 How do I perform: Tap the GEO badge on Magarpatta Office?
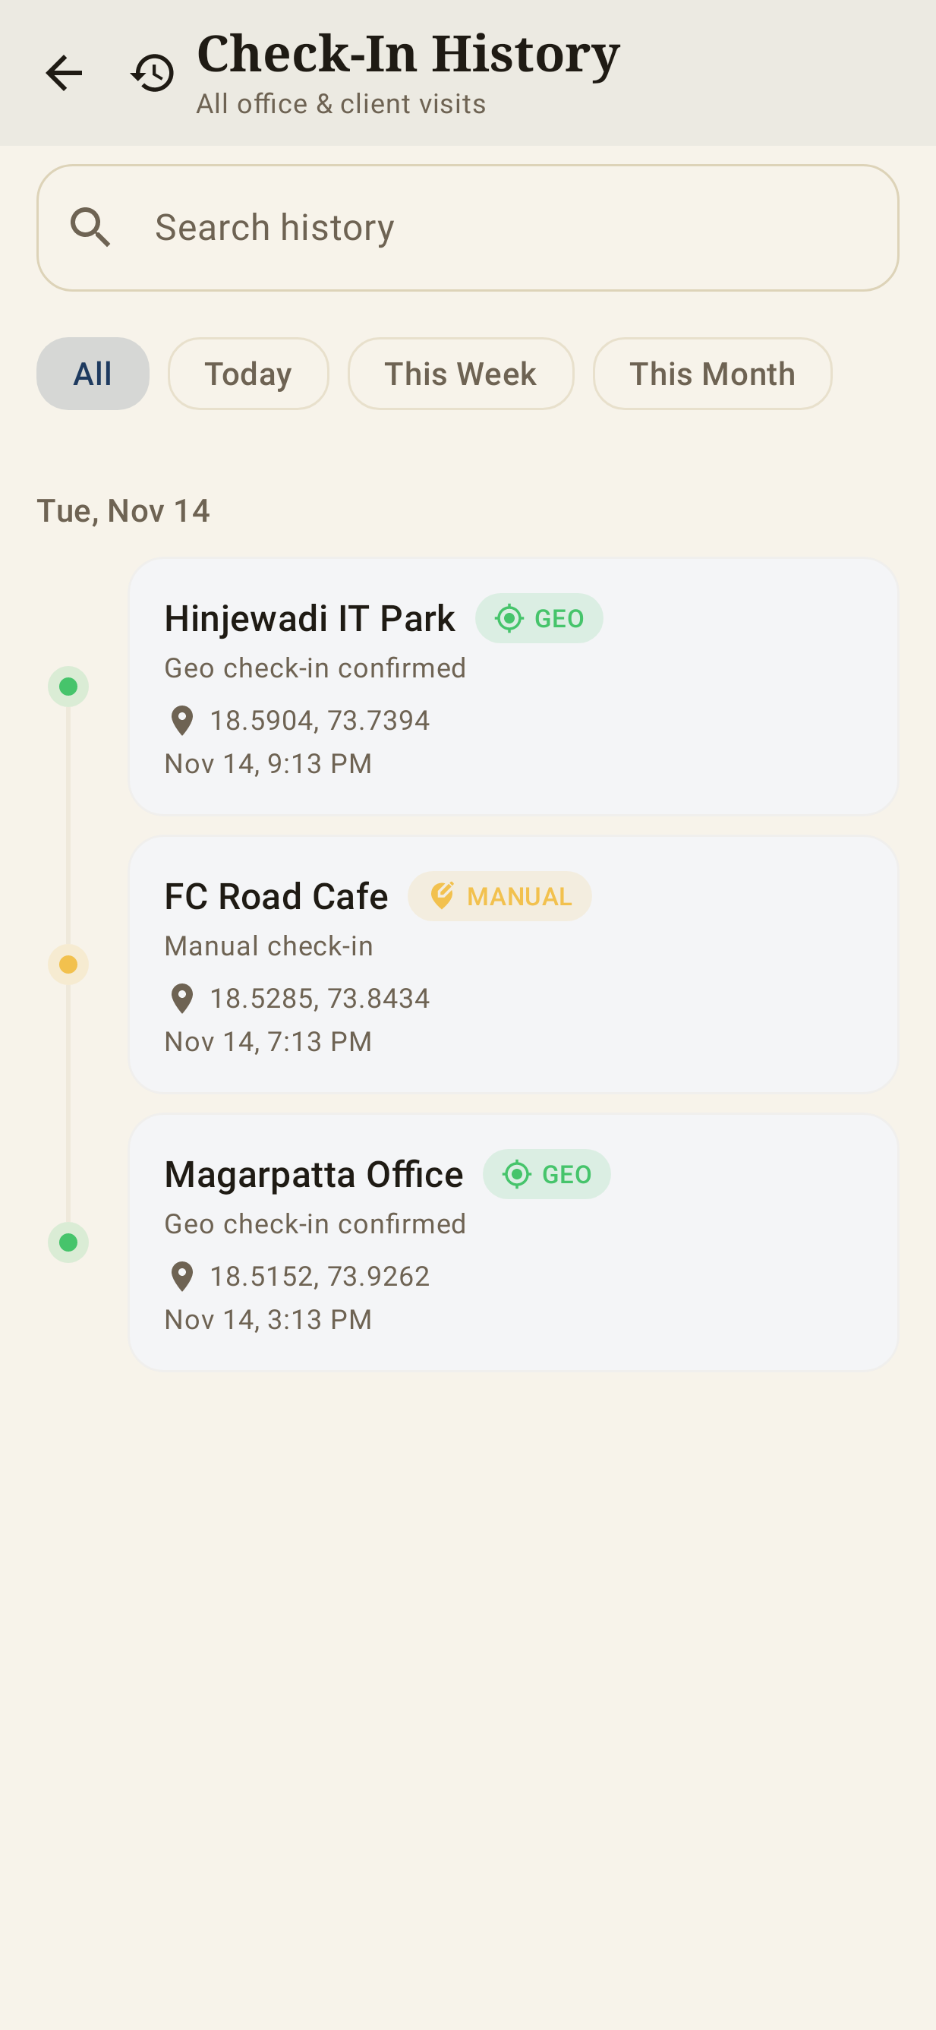point(547,1174)
